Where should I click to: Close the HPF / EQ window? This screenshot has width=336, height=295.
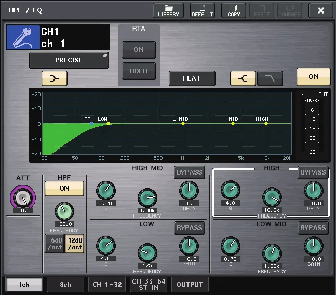[321, 10]
